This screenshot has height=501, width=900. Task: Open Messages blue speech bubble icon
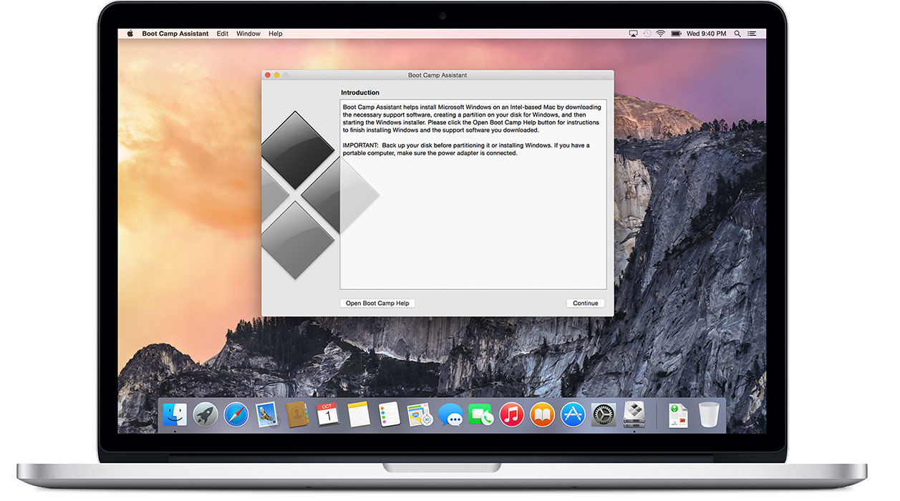(x=450, y=414)
